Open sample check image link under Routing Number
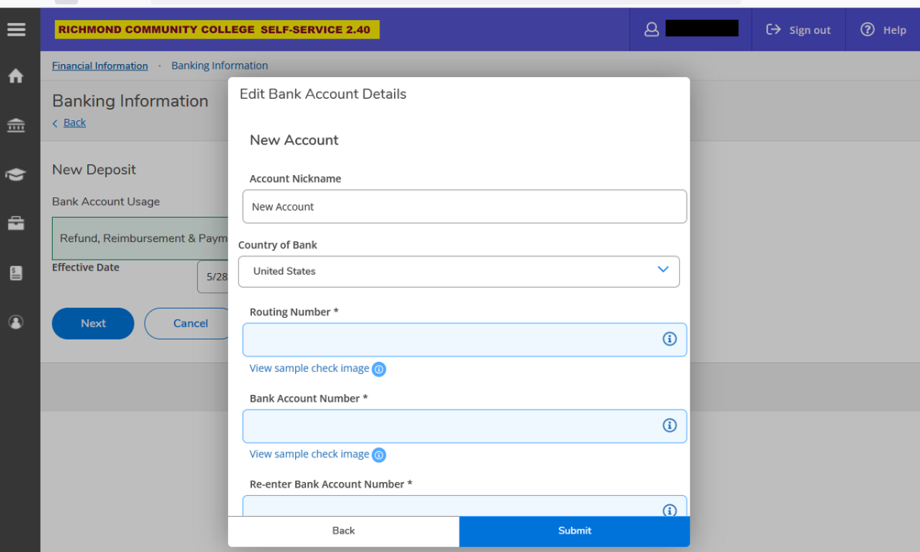Viewport: 920px width, 552px height. (310, 368)
